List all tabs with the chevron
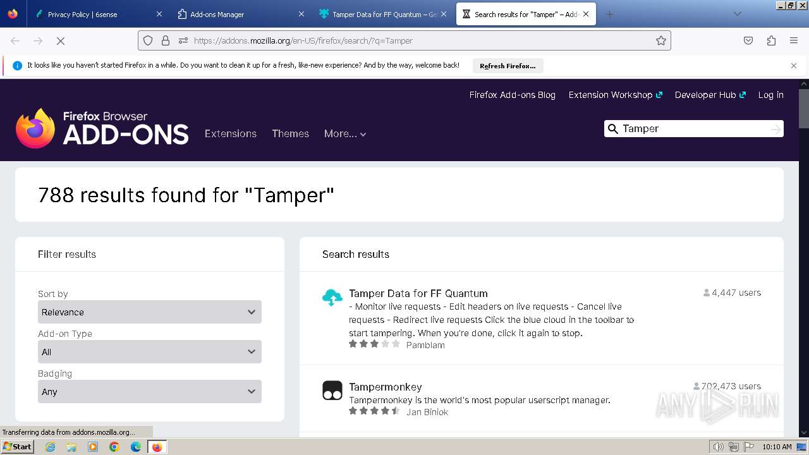 737,14
